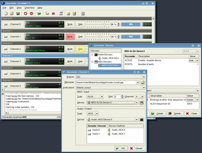Image resolution: width=202 pixels, height=153 pixels.
Task: Remove channel using the red X toolbar icon
Action: tap(53, 13)
